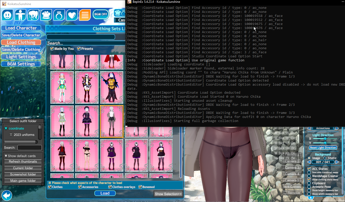The height and width of the screenshot is (202, 345).
Task: Click the back arrow icon
Action: pos(7,196)
